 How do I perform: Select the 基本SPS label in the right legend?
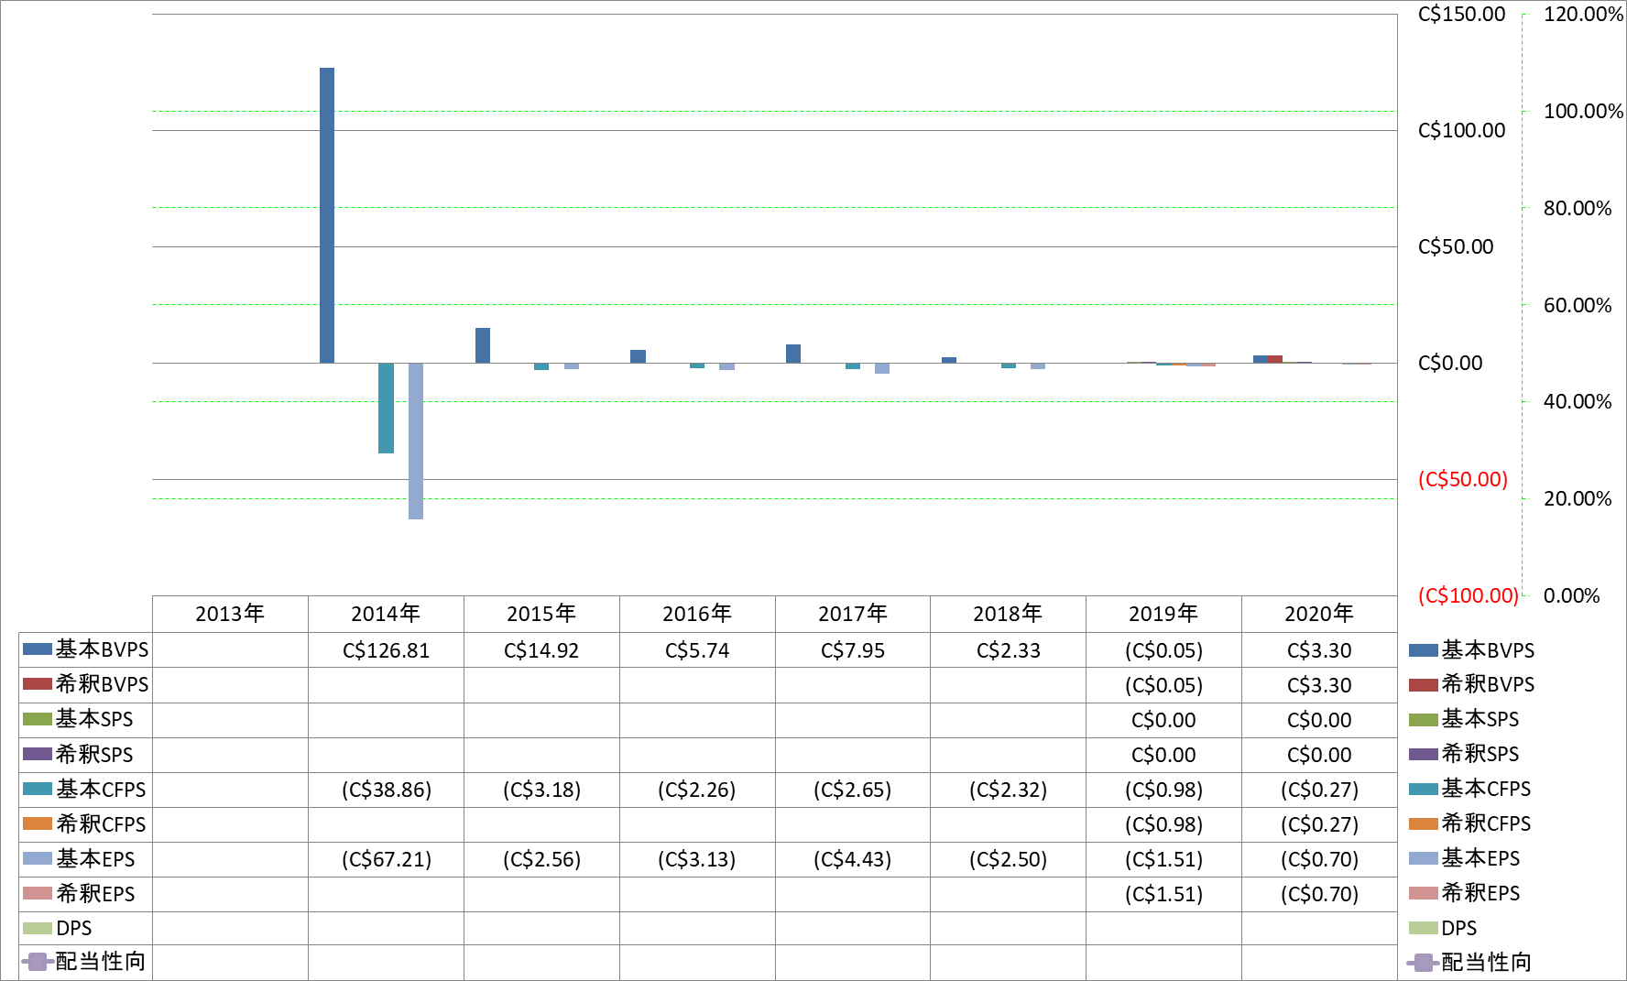click(x=1480, y=719)
